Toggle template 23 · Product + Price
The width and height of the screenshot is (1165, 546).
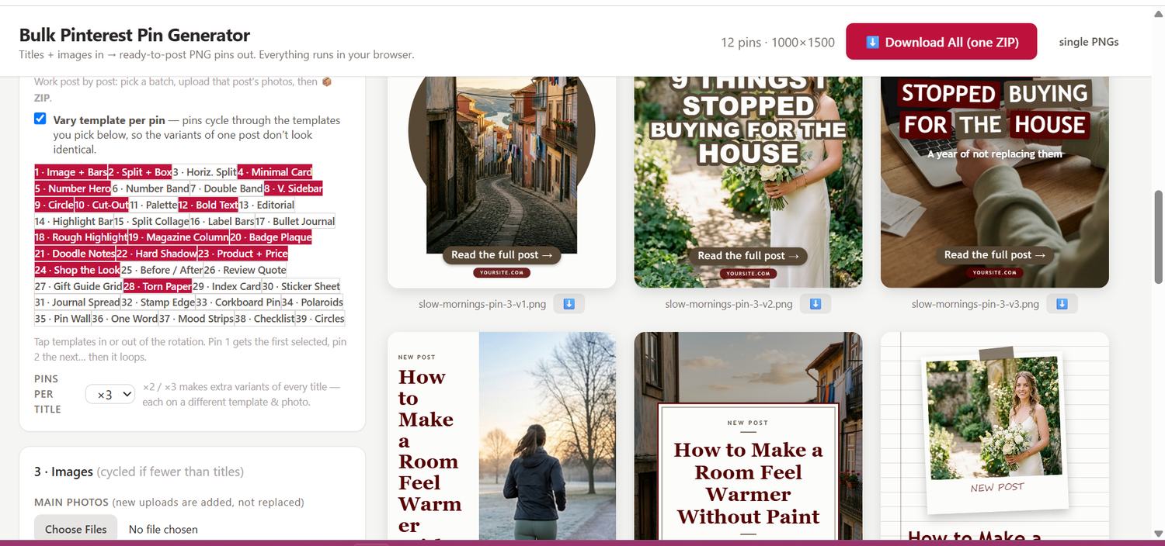242,254
